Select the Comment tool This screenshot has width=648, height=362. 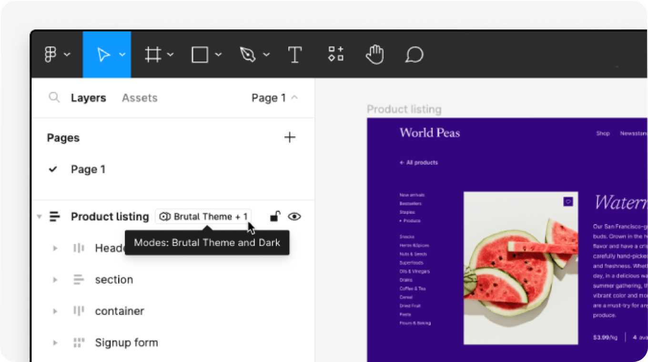click(x=414, y=55)
